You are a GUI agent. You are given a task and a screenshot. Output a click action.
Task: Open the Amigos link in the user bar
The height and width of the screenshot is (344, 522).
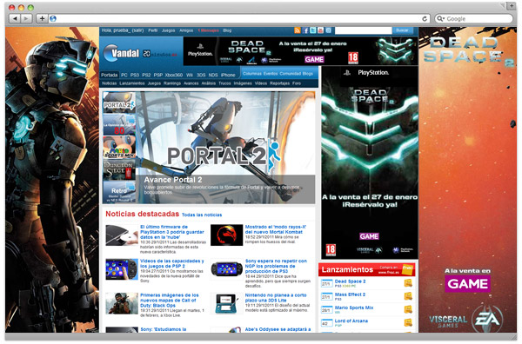(186, 30)
